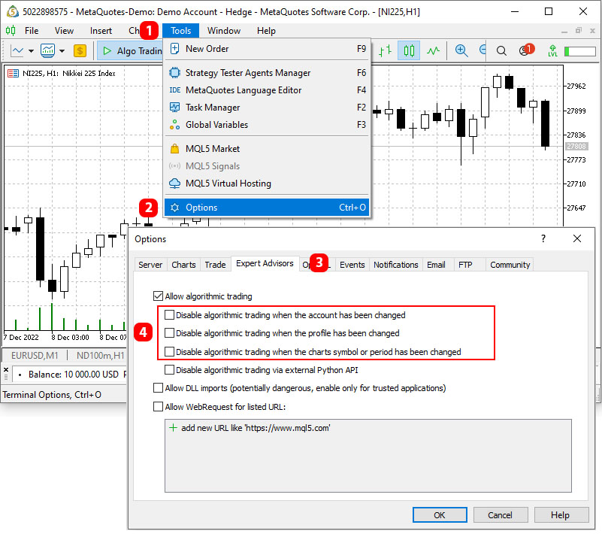Image resolution: width=602 pixels, height=534 pixels.
Task: Click the connection status bar indicator
Action: (x=579, y=51)
